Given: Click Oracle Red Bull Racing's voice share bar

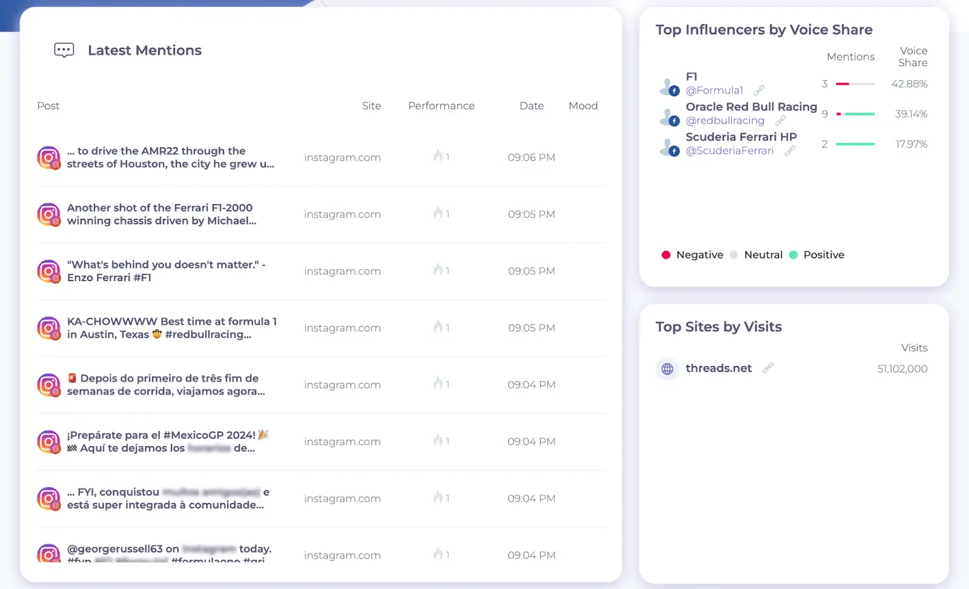Looking at the screenshot, I should [855, 113].
